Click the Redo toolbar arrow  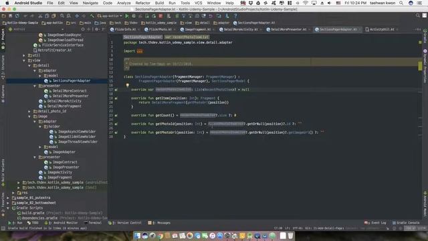tap(32, 16)
